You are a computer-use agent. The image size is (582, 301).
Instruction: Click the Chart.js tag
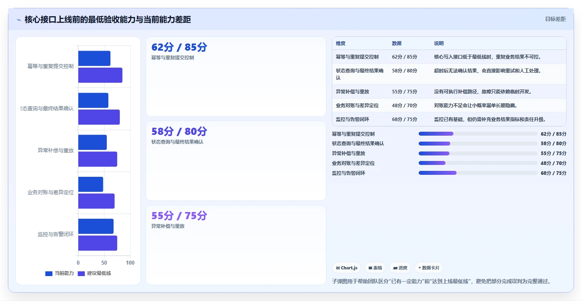click(346, 268)
